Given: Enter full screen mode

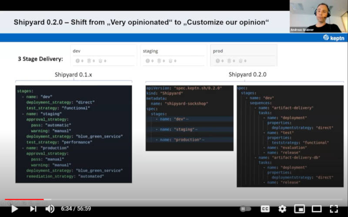Looking at the screenshot, I should 334,209.
